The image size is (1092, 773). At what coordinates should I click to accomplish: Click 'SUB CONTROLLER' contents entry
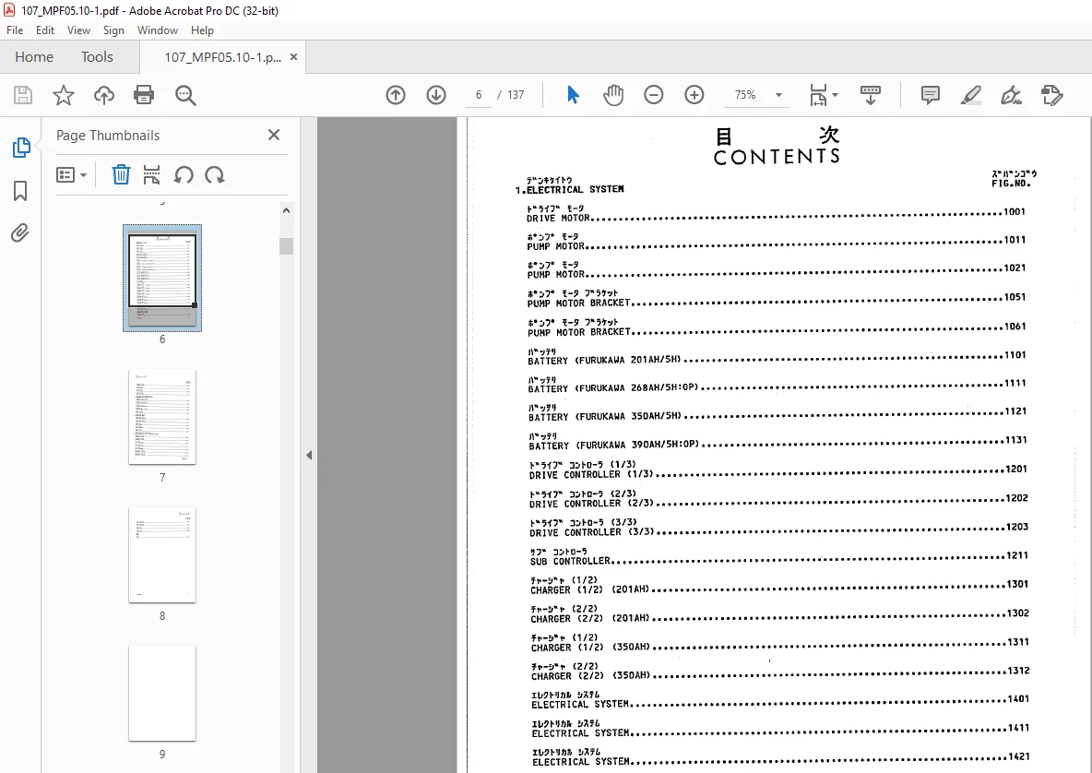[x=779, y=556]
